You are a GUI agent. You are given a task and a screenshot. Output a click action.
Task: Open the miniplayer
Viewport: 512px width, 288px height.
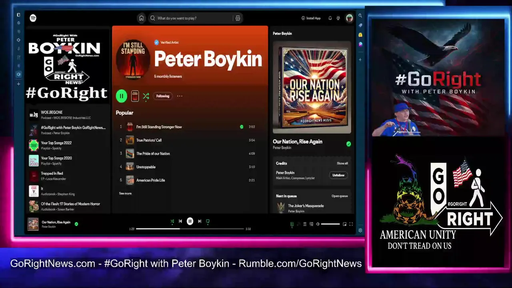click(344, 224)
